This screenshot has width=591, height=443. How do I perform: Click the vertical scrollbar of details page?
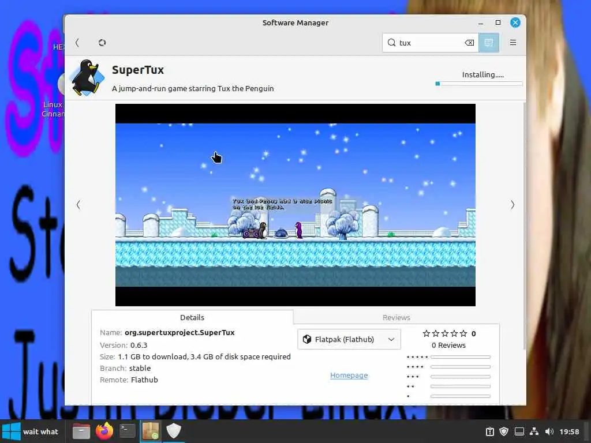tap(524, 226)
